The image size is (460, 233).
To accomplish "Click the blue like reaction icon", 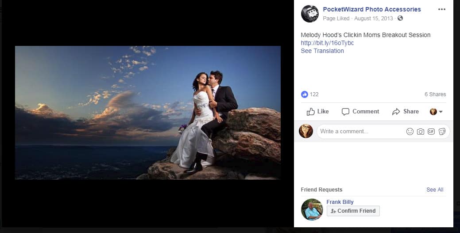I will coord(305,94).
